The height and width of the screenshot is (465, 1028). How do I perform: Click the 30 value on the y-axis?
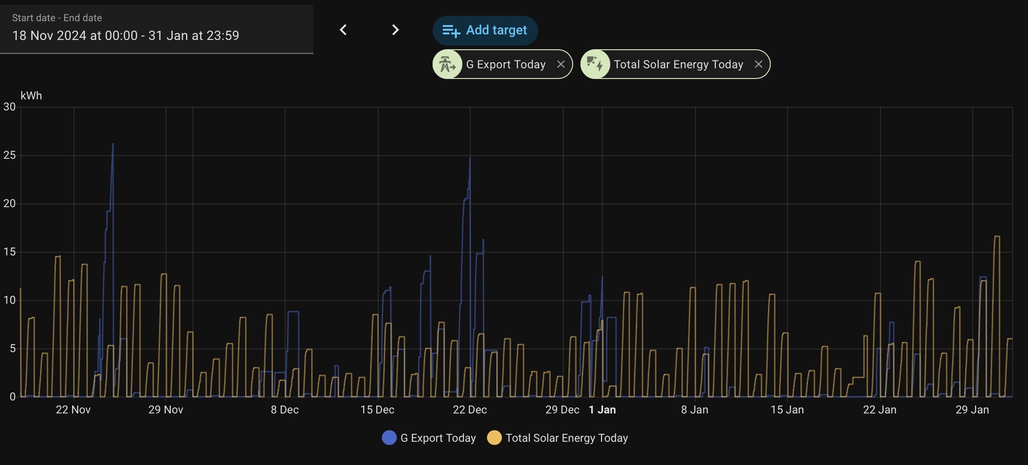(9, 107)
